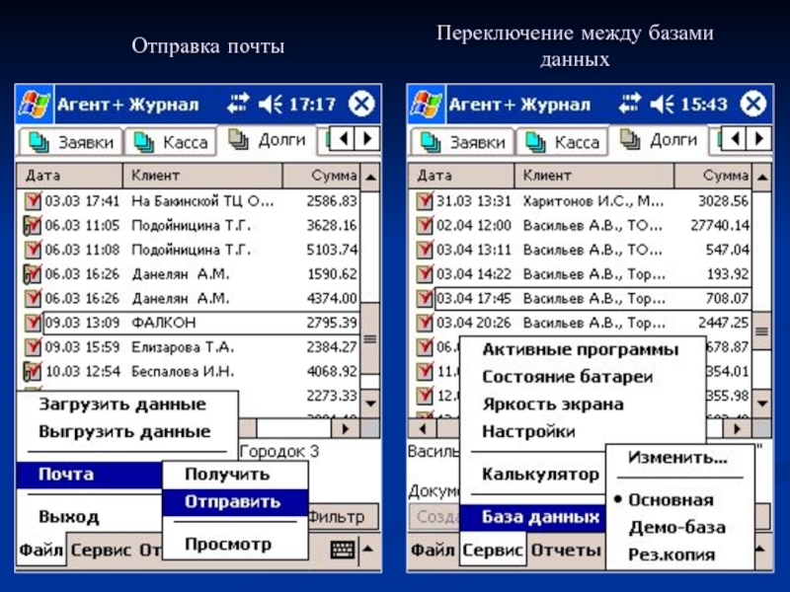Choose Изменить... in database submenu
This screenshot has height=592, width=790.
(677, 458)
